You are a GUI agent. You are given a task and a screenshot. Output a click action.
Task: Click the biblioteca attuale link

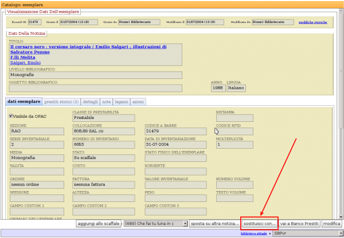[255, 234]
